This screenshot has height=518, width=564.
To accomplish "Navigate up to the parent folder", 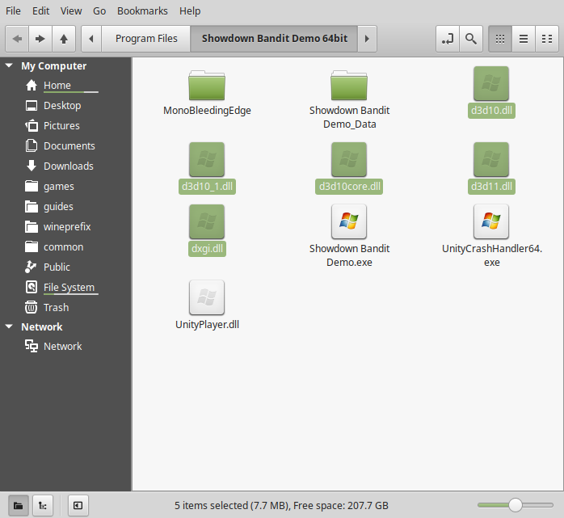I will pyautogui.click(x=64, y=39).
